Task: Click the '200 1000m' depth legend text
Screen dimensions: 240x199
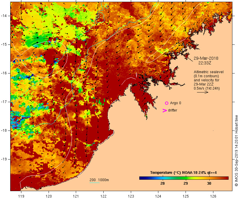Action: [99, 180]
